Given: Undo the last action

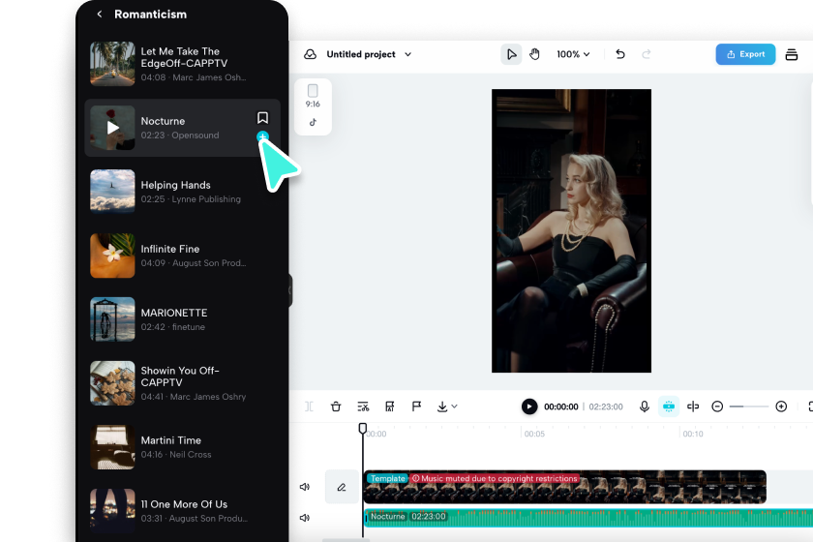Looking at the screenshot, I should pos(620,54).
